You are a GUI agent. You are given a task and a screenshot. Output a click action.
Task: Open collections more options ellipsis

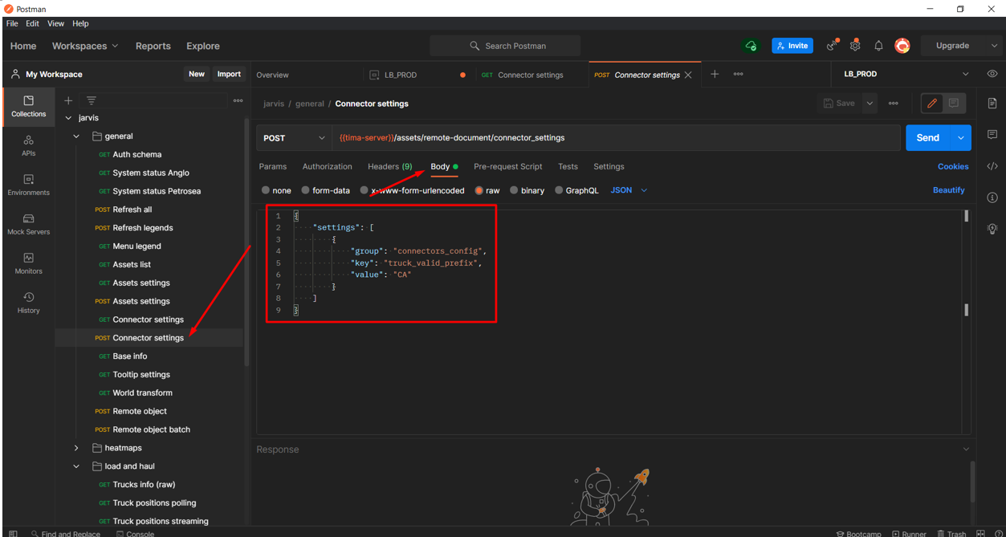238,100
